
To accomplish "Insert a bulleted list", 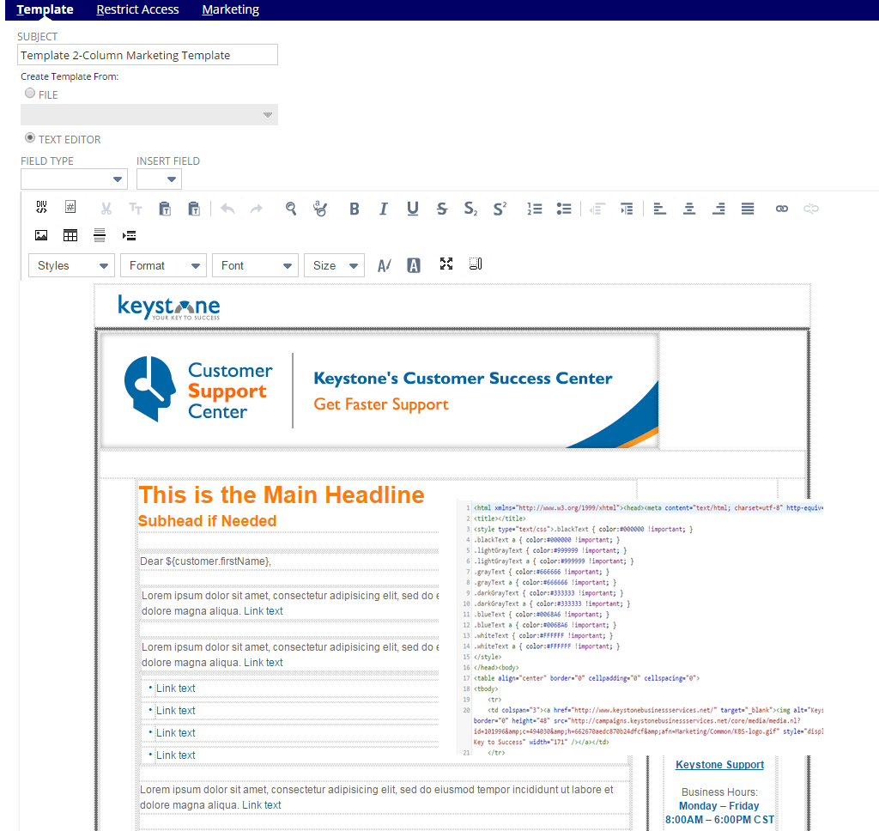I will 564,209.
